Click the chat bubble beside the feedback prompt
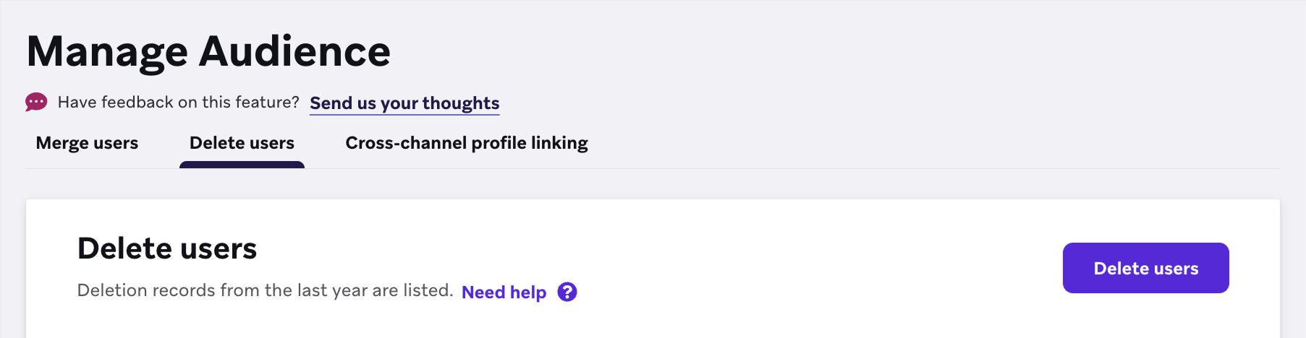The width and height of the screenshot is (1306, 338). [36, 102]
